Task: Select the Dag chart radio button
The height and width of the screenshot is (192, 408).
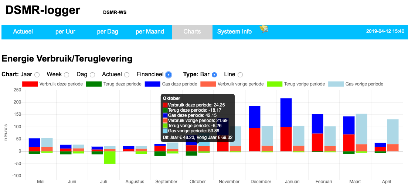Action: point(92,75)
